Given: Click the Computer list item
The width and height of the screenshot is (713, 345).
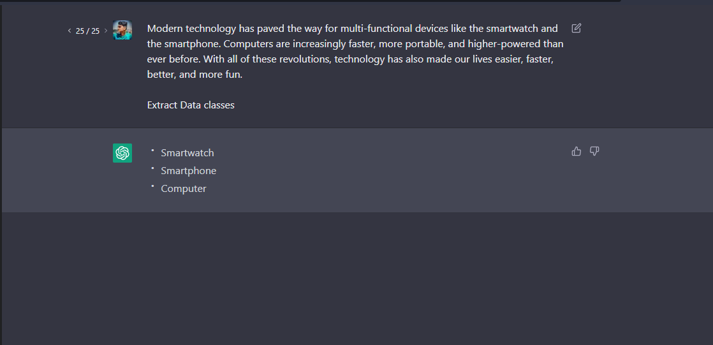Looking at the screenshot, I should click(x=183, y=189).
